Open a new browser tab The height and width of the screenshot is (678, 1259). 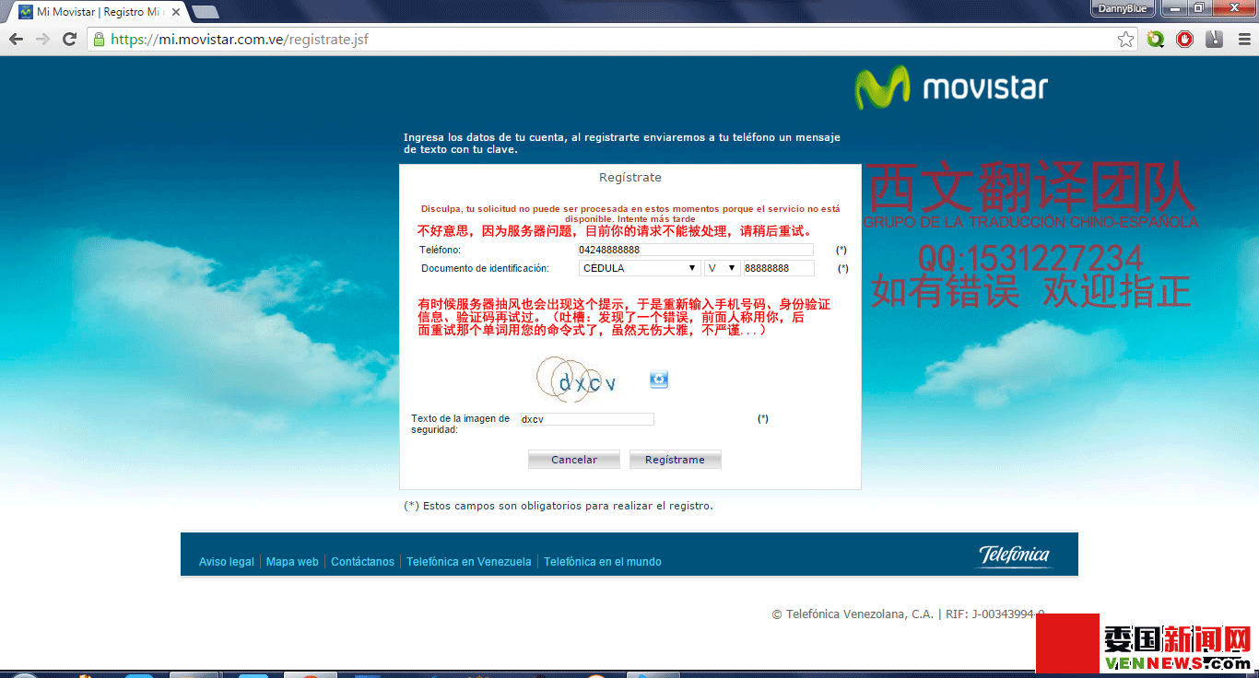(x=205, y=12)
